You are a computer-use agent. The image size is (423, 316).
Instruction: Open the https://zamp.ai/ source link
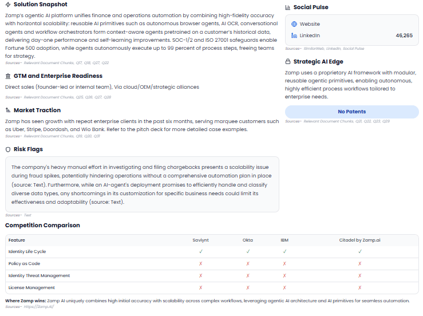39,307
